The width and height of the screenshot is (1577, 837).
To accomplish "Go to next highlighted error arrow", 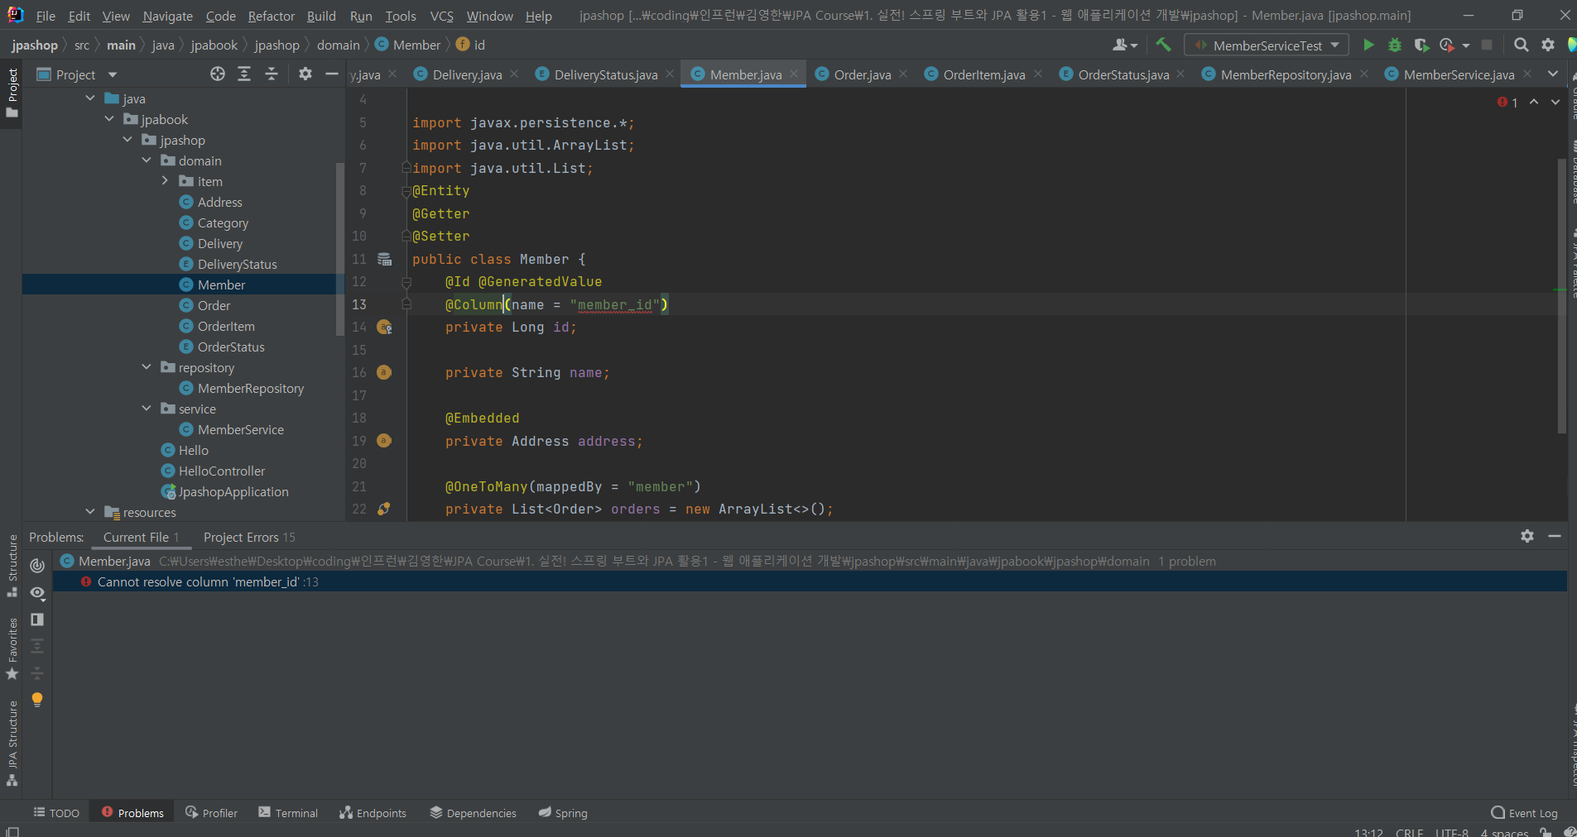I will click(x=1555, y=102).
